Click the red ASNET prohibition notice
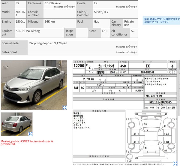This screenshot has width=180, height=167. [x=27, y=143]
